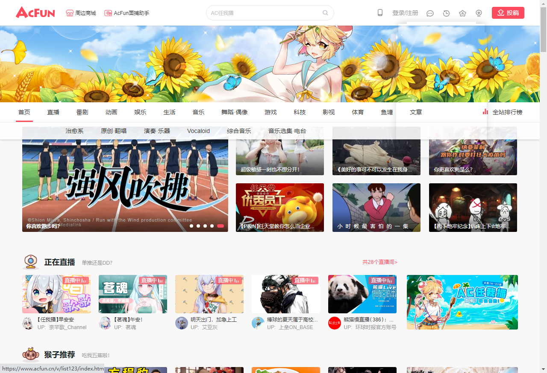Image resolution: width=547 pixels, height=373 pixels.
Task: Click the AcFun面捕助手 icon
Action: point(108,13)
